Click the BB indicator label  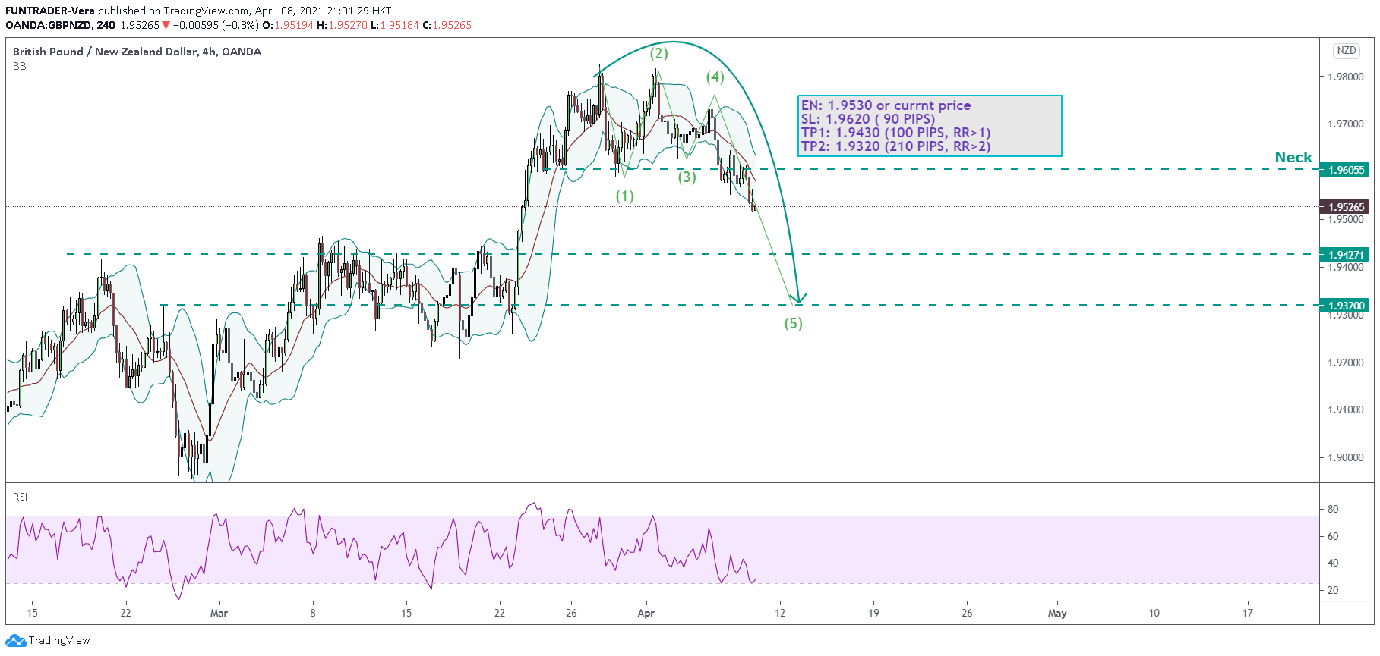(20, 66)
